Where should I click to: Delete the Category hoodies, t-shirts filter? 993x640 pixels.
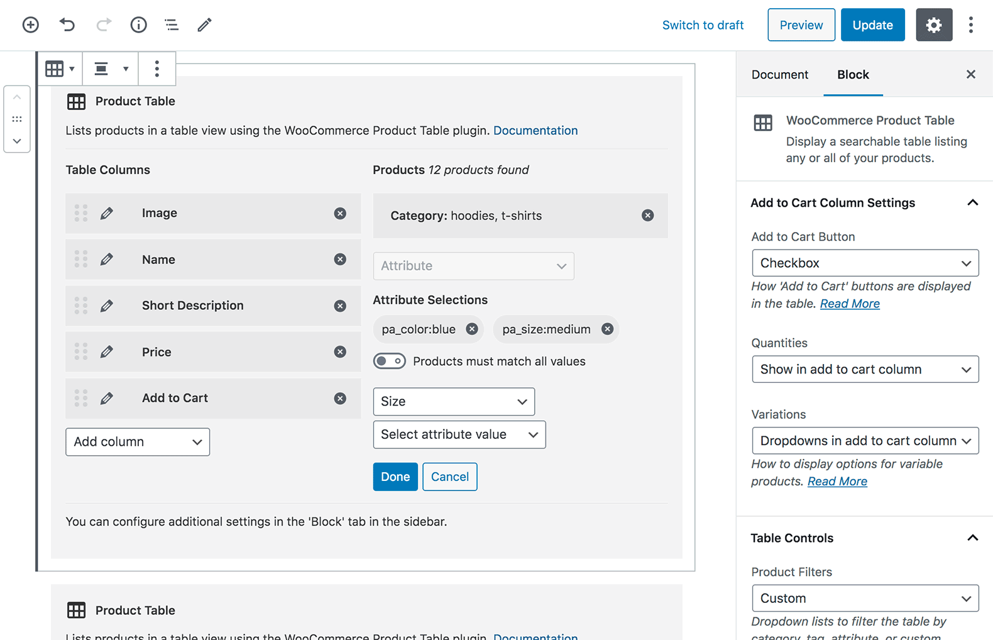tap(647, 216)
